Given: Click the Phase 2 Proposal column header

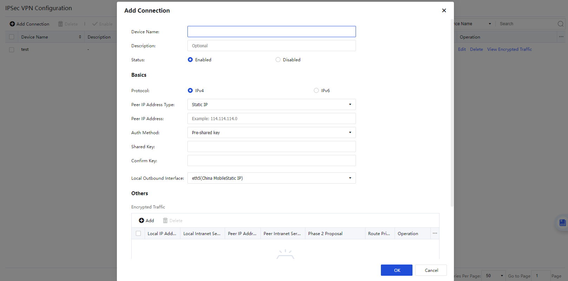Looking at the screenshot, I should pos(325,234).
